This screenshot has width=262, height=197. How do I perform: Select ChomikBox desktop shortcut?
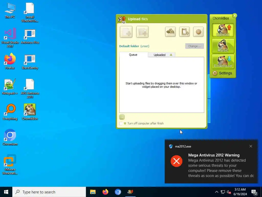(x=30, y=112)
